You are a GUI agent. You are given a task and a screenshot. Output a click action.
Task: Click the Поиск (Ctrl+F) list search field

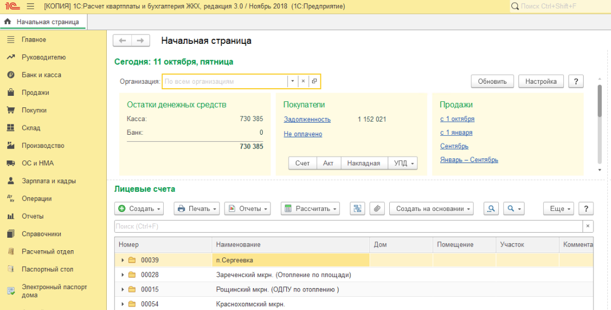349,226
